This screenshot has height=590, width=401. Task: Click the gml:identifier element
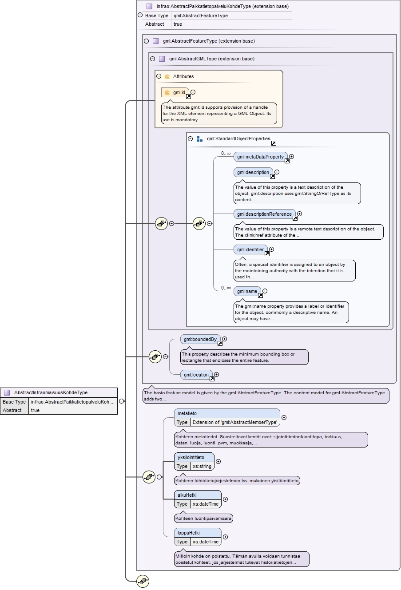click(x=251, y=250)
